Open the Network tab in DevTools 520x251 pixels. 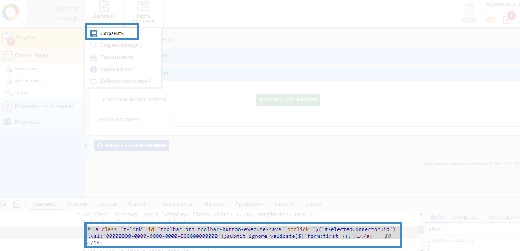(x=139, y=204)
